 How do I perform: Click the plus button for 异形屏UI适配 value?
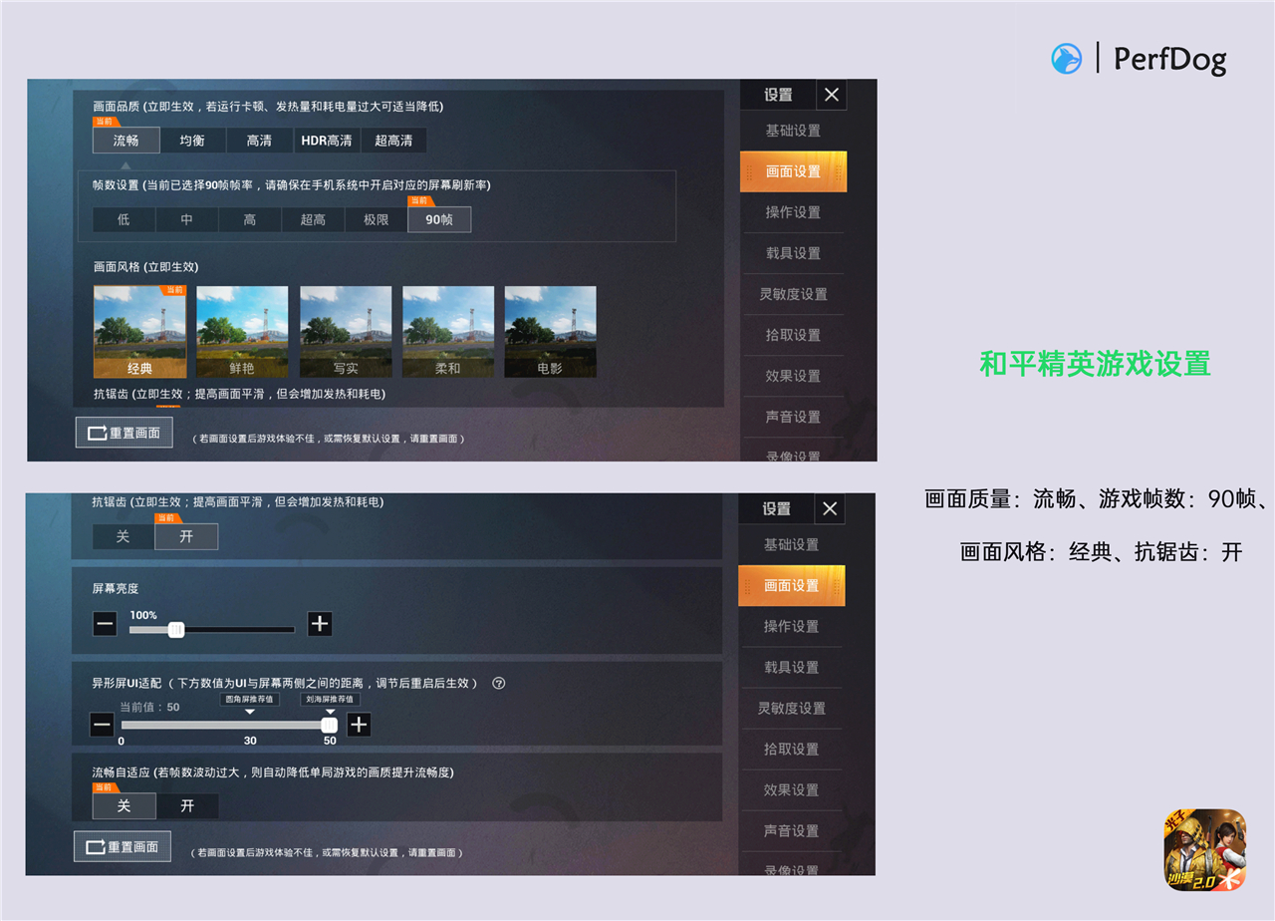click(x=359, y=725)
